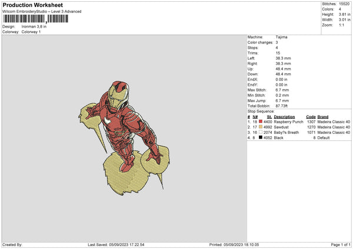The width and height of the screenshot is (353, 249).
Task: Click the 'Max Stitch:' value 6.7 mm
Action: [x=282, y=90]
